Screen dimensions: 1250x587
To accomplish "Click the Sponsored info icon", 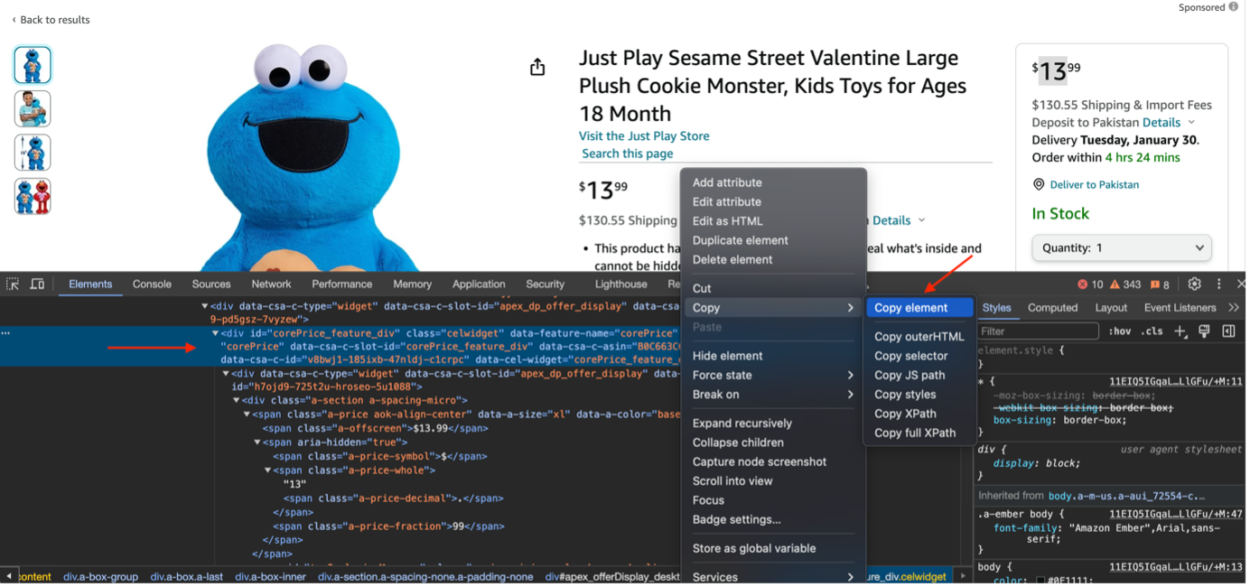I will [x=1234, y=7].
